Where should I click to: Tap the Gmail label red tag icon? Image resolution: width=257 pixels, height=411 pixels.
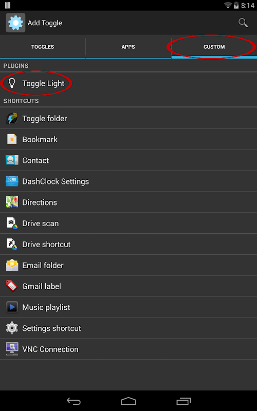12,286
